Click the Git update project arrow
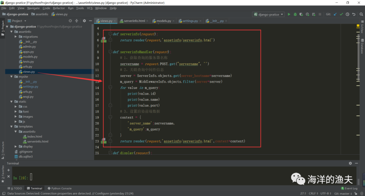365x196 pixels. [335, 15]
